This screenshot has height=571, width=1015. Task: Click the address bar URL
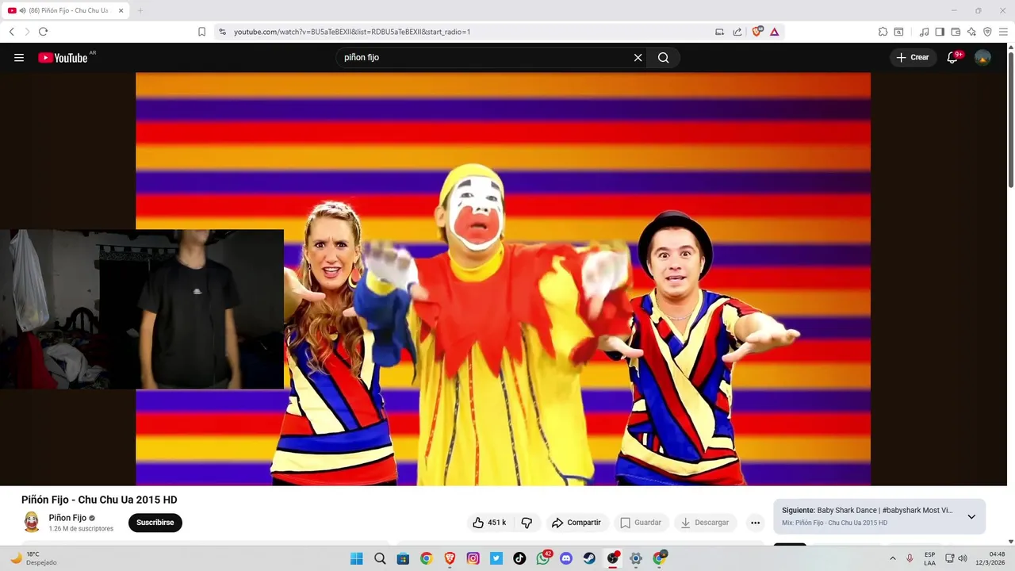pos(352,32)
